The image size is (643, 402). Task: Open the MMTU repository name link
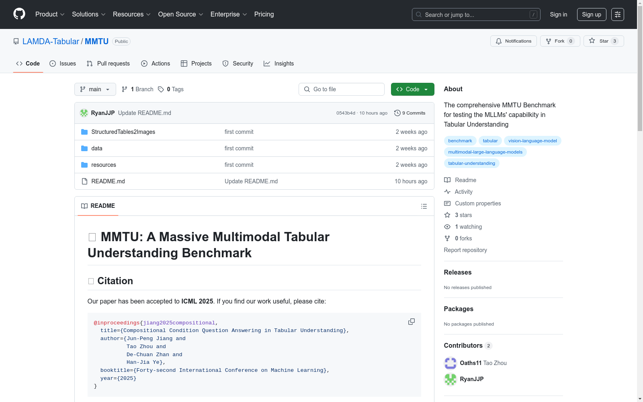tap(96, 41)
